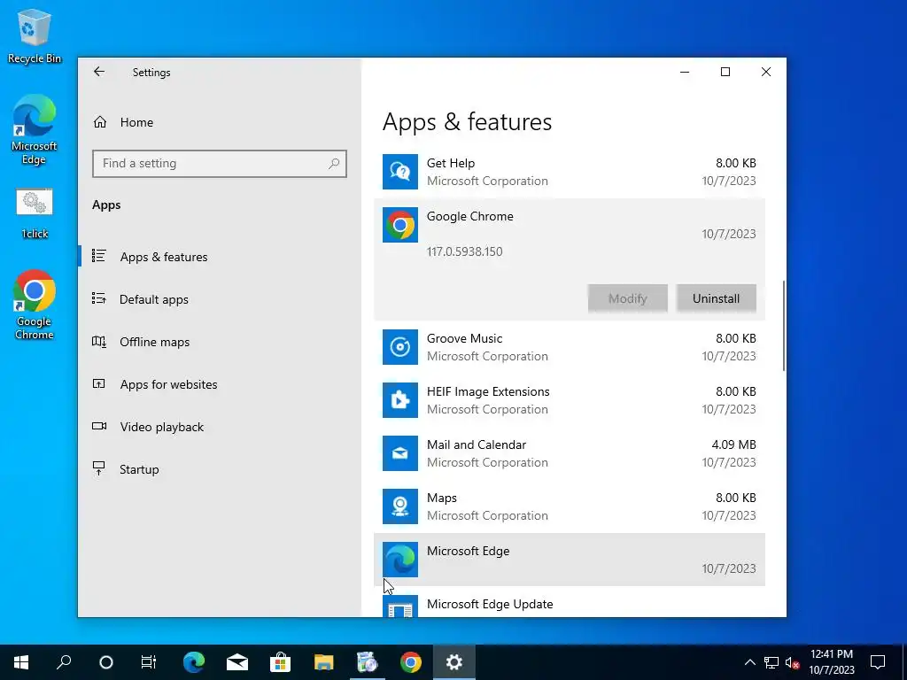
Task: Open taskbar search
Action: click(x=64, y=662)
